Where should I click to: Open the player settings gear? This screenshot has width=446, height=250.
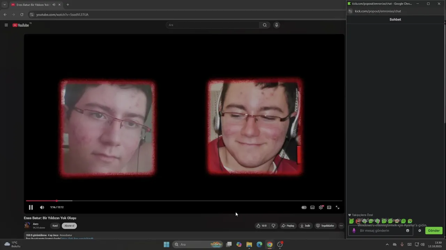click(321, 207)
